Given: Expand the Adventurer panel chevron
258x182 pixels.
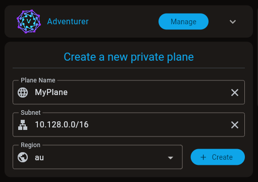Looking at the screenshot, I should (x=233, y=22).
